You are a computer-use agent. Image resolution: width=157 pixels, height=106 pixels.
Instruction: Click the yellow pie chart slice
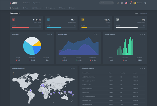coord(38,44)
